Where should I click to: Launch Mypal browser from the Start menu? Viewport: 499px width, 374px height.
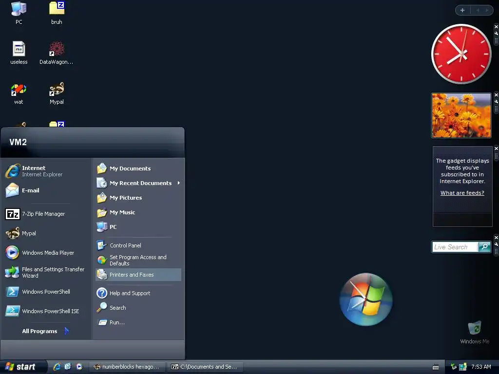pos(46,233)
